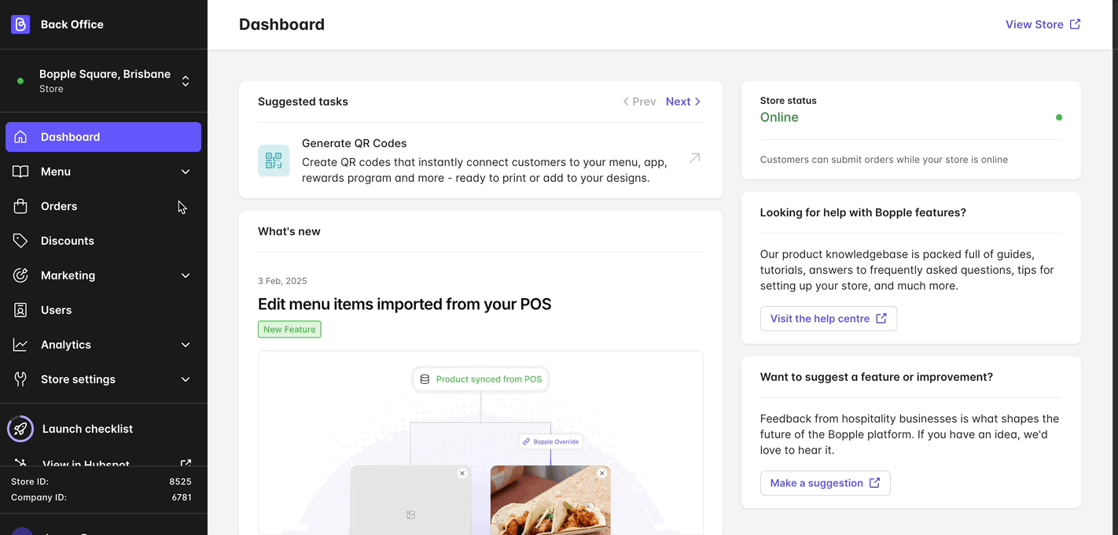
Task: Open the Launch checklist rocket icon
Action: 20,429
